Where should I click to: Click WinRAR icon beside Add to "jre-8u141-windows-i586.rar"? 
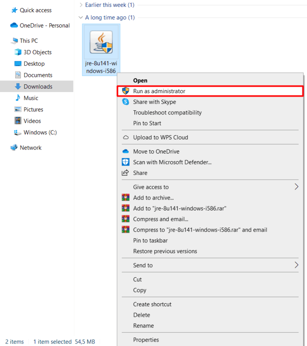tap(126, 208)
